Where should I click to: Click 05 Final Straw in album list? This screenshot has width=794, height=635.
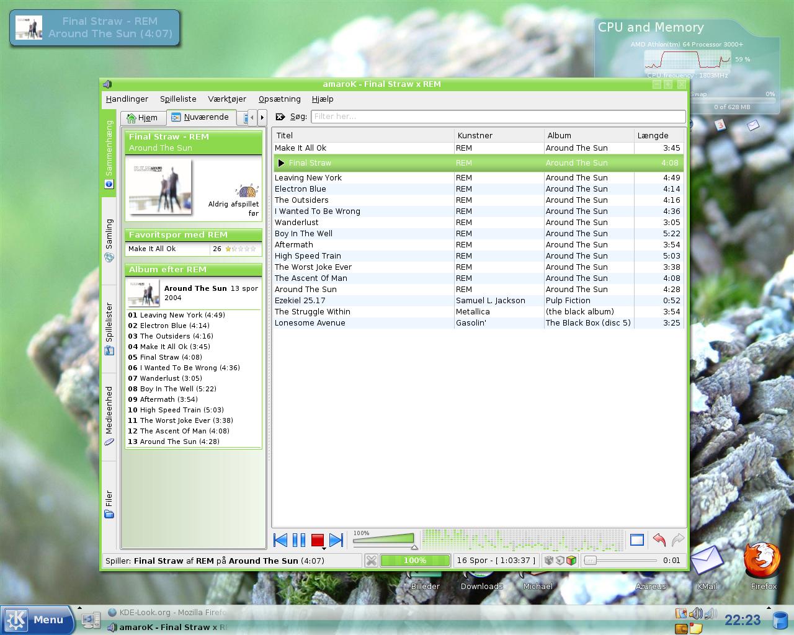[x=165, y=357]
